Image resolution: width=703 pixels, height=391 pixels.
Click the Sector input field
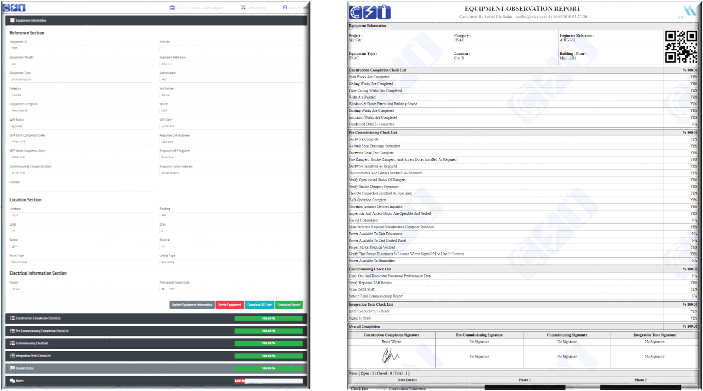click(81, 247)
